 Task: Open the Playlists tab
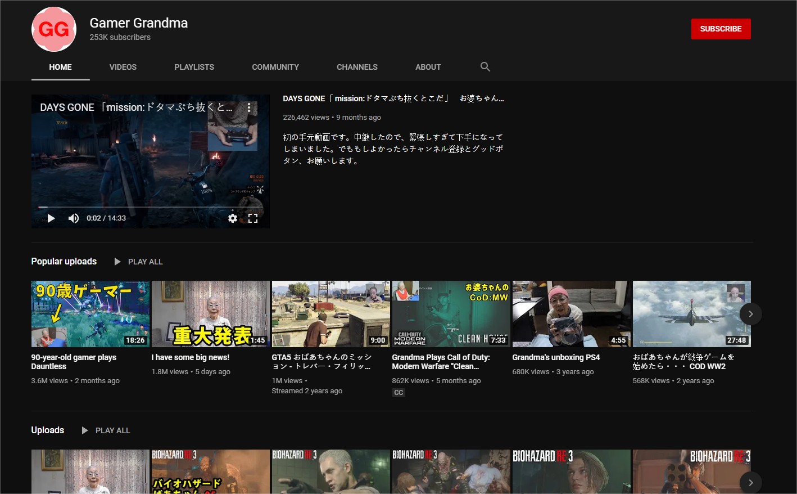(x=194, y=67)
